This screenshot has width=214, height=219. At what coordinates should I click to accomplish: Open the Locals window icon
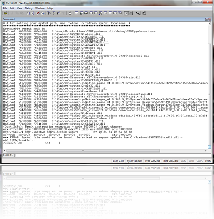pos(86,13)
